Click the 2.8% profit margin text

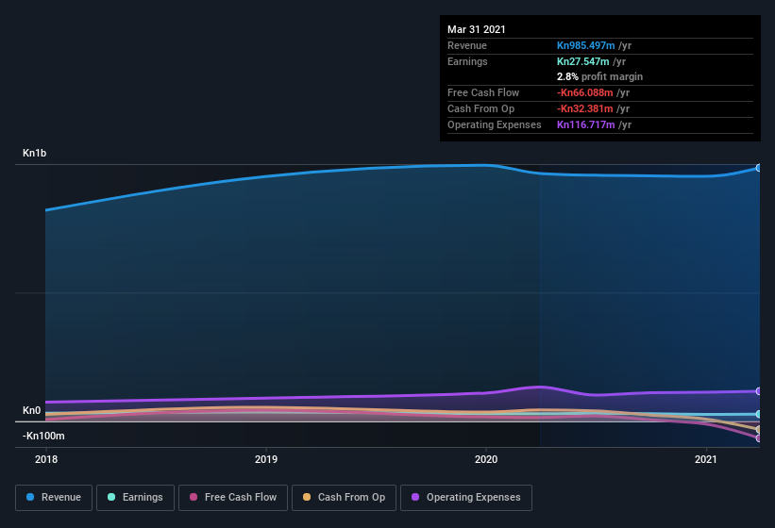pos(599,76)
